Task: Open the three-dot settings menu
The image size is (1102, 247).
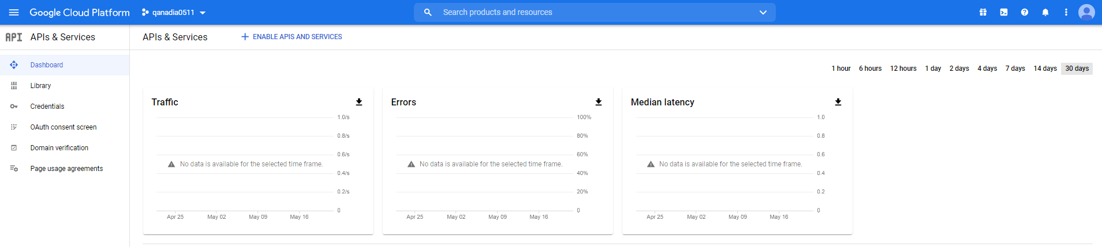Action: 1066,12
